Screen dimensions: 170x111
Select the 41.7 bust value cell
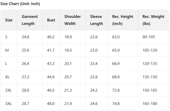51,50
